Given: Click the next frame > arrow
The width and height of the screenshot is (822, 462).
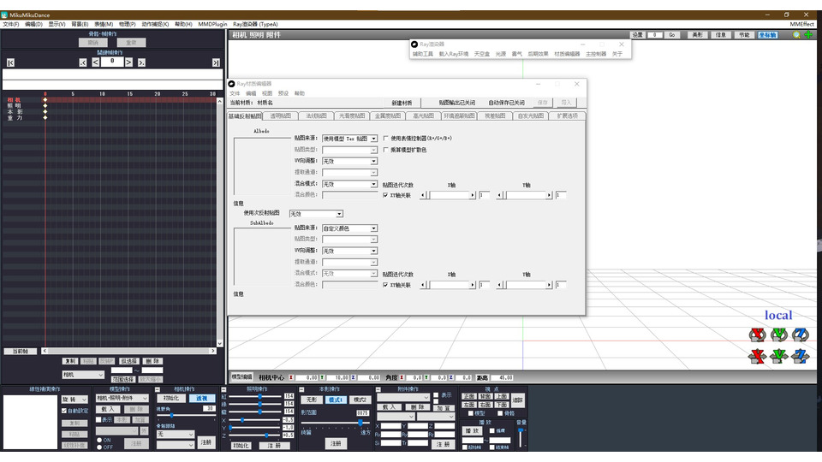Looking at the screenshot, I should tap(129, 62).
